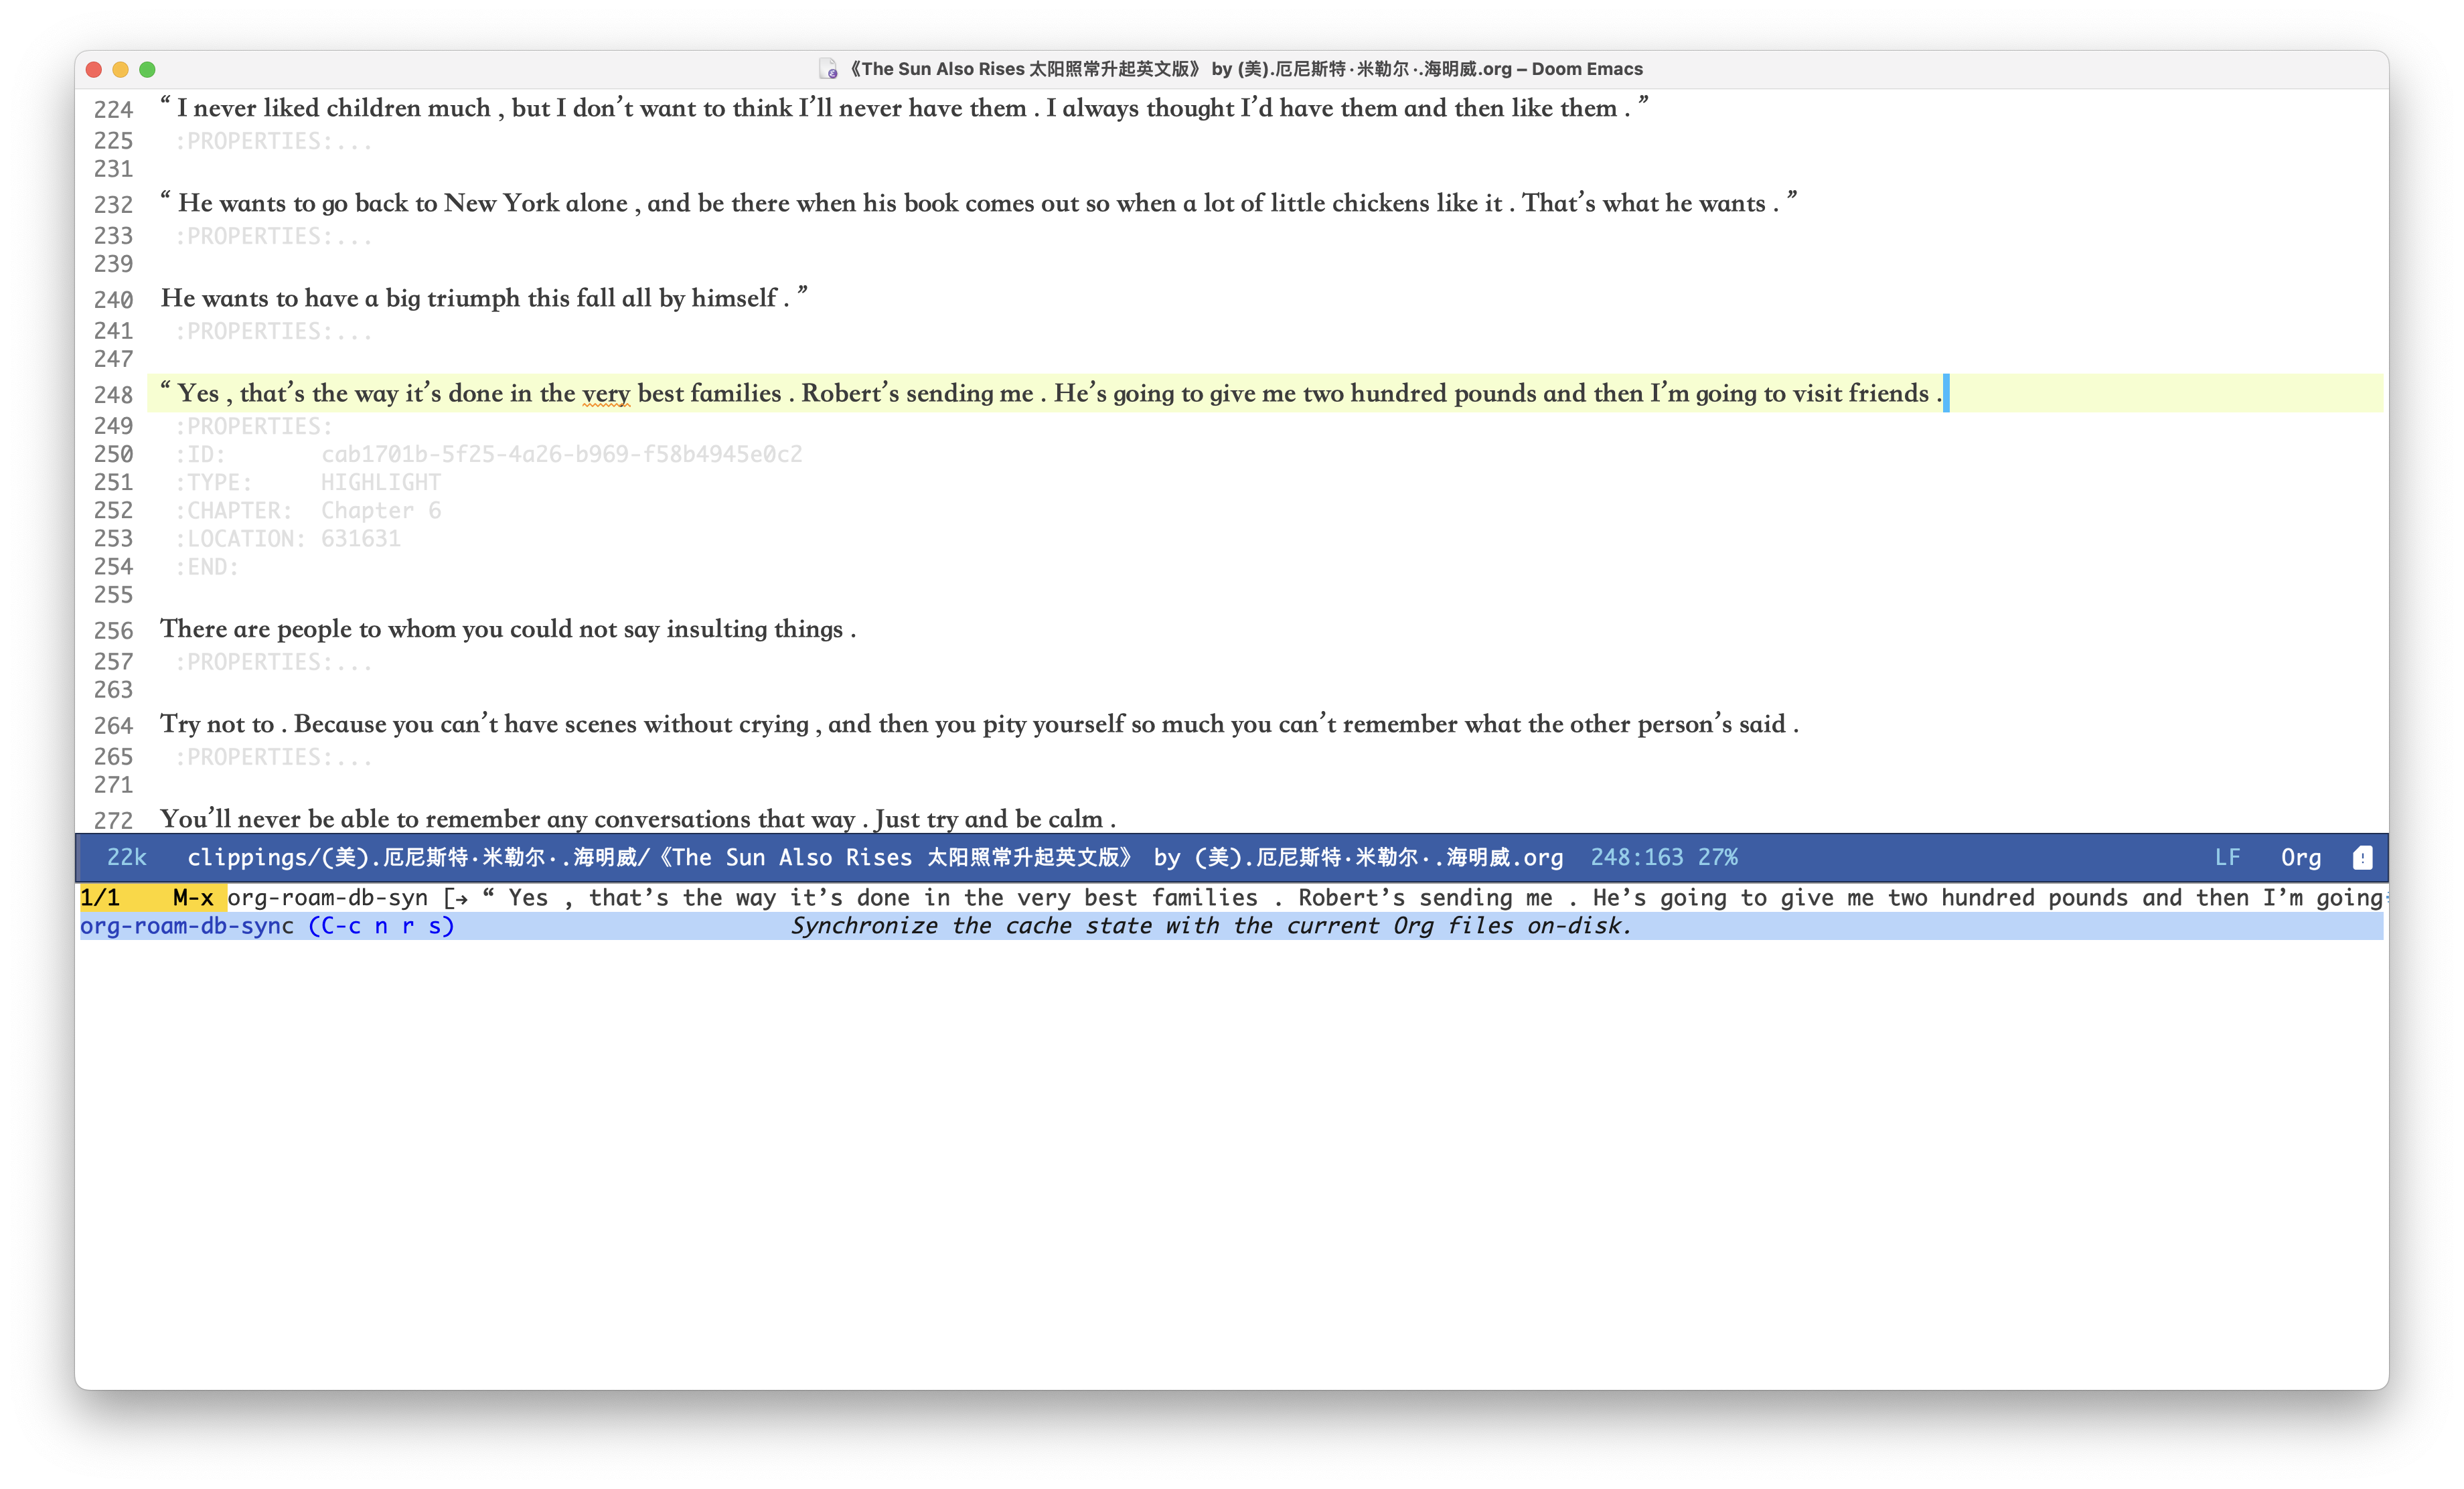The image size is (2464, 1489).
Task: Click the Org major mode indicator
Action: 2300,857
